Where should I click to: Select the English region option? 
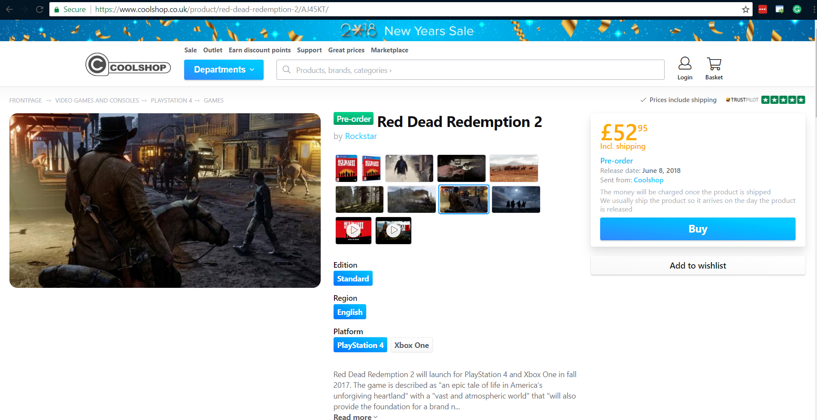coord(350,312)
